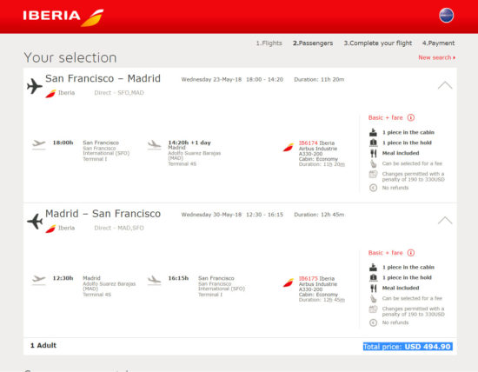Click return Basic + fare label
Screen dimensions: 478x372
(385, 253)
